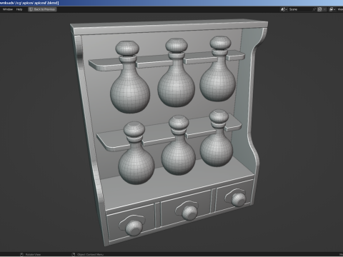Toggle the pin scene icon
This screenshot has width=343, height=257.
314,9
